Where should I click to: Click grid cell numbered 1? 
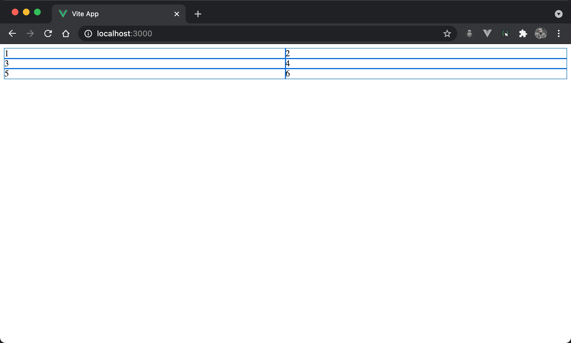[144, 53]
